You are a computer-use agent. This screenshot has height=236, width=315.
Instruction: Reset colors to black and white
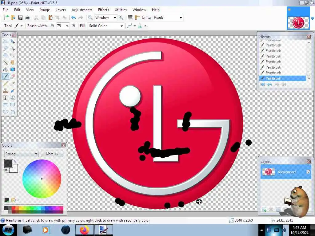(6, 170)
